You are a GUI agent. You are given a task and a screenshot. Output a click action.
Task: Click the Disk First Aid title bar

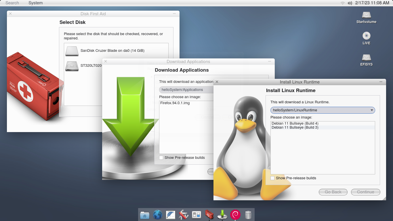[x=93, y=14]
